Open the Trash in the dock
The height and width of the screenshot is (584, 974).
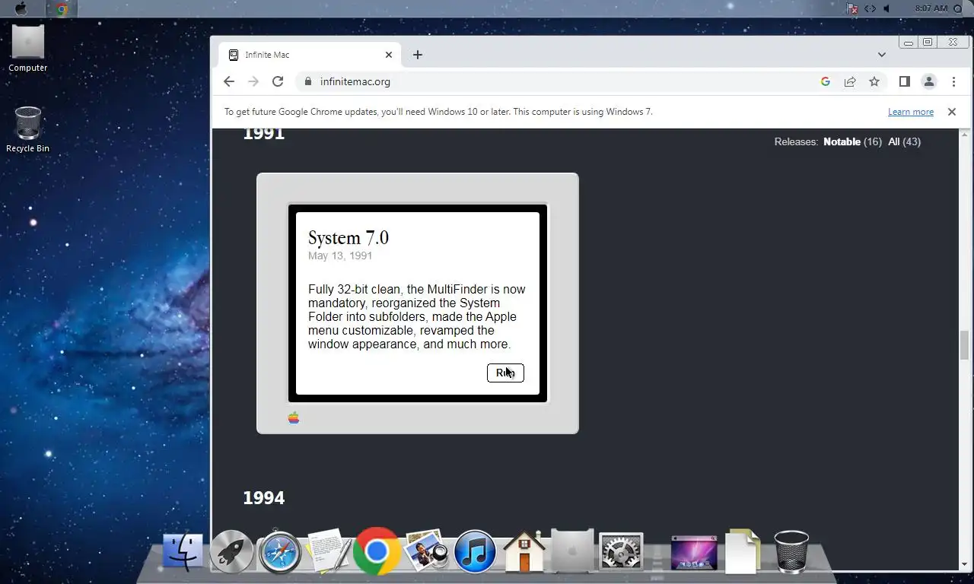[791, 551]
